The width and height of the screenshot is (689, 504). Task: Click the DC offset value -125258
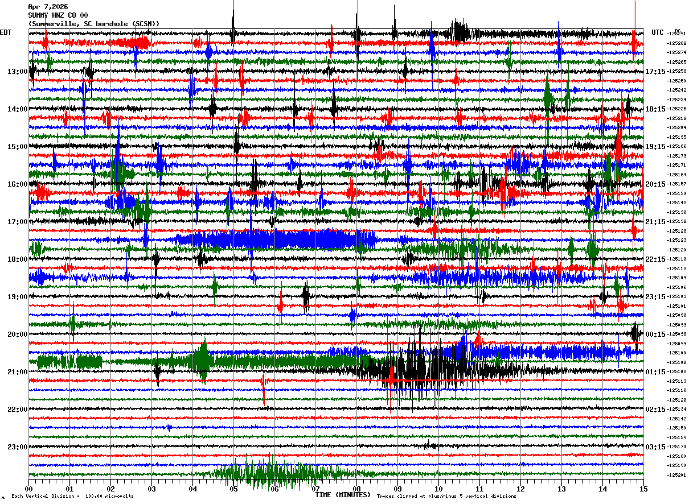(x=676, y=71)
